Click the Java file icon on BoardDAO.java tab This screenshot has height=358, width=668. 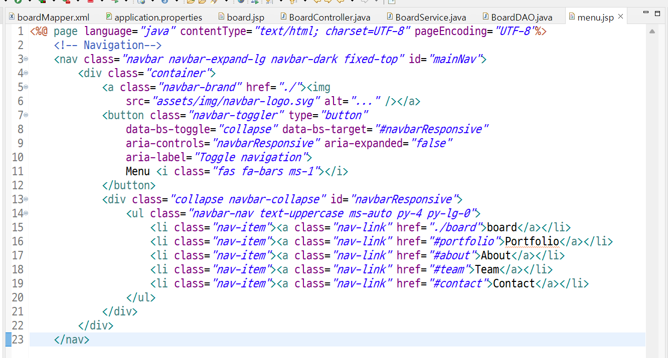pos(485,17)
